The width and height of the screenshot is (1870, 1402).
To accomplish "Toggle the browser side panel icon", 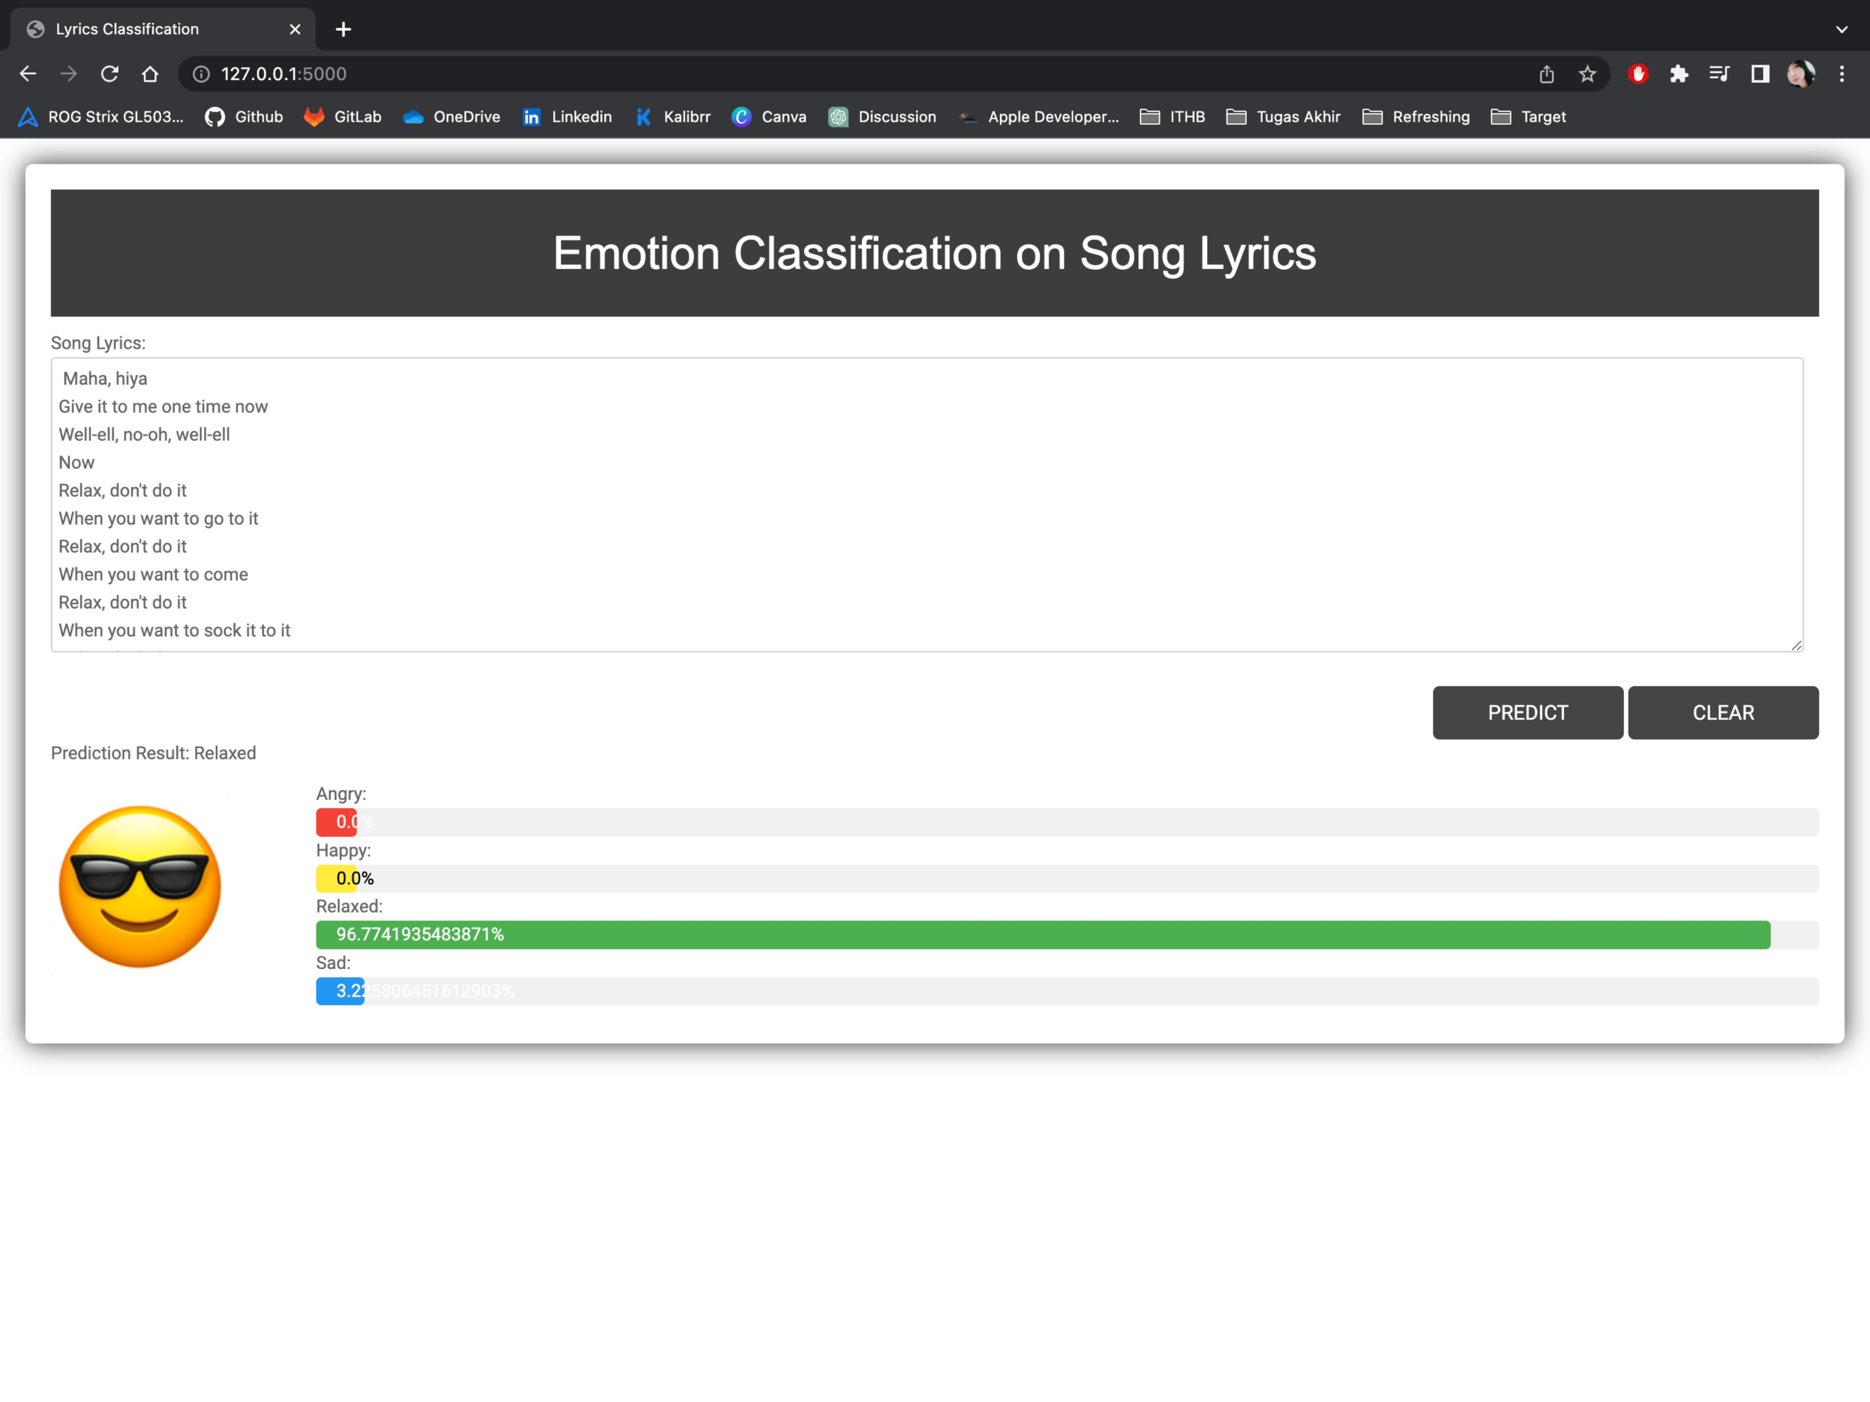I will coord(1759,74).
